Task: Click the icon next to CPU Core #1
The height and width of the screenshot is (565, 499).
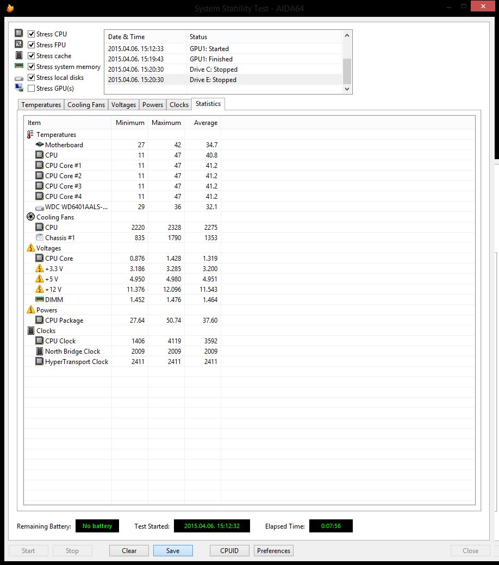Action: click(x=39, y=165)
